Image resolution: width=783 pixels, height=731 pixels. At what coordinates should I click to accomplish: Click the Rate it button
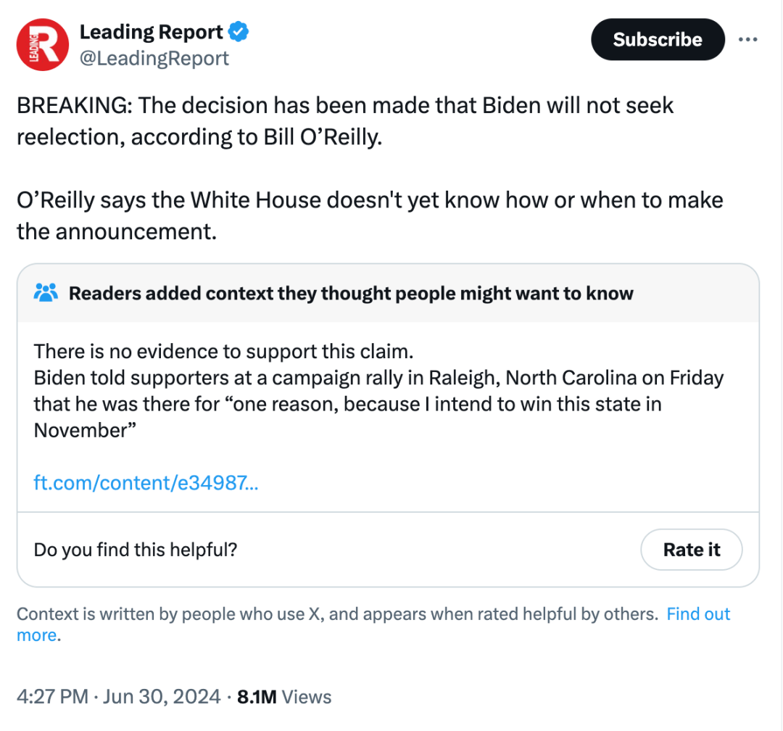point(691,550)
